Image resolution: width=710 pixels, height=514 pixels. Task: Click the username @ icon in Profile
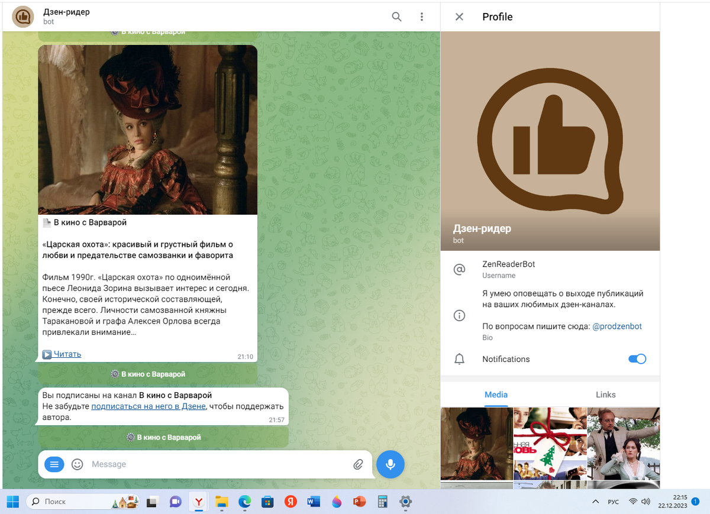(x=459, y=270)
